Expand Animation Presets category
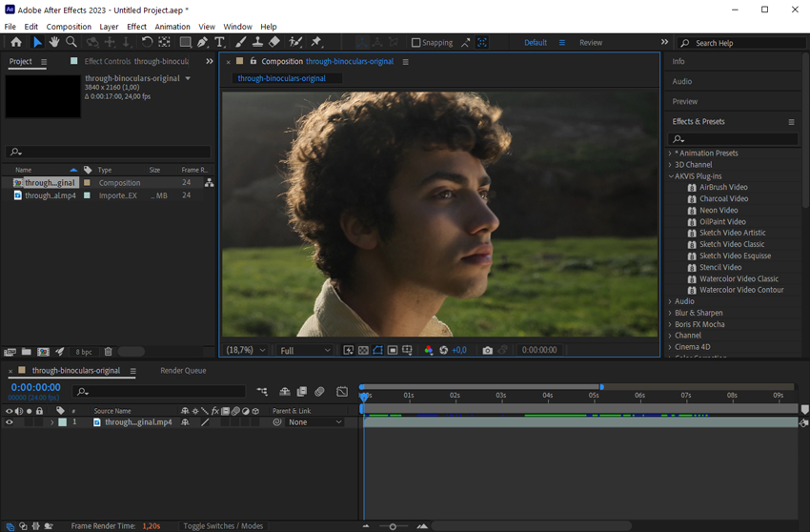Viewport: 810px width, 532px height. tap(670, 153)
